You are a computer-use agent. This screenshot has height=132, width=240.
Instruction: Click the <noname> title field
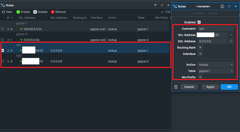[x=203, y=6]
